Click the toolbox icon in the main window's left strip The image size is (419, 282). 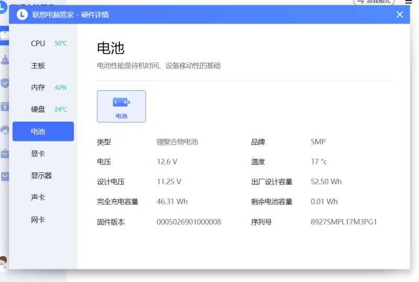click(5, 154)
